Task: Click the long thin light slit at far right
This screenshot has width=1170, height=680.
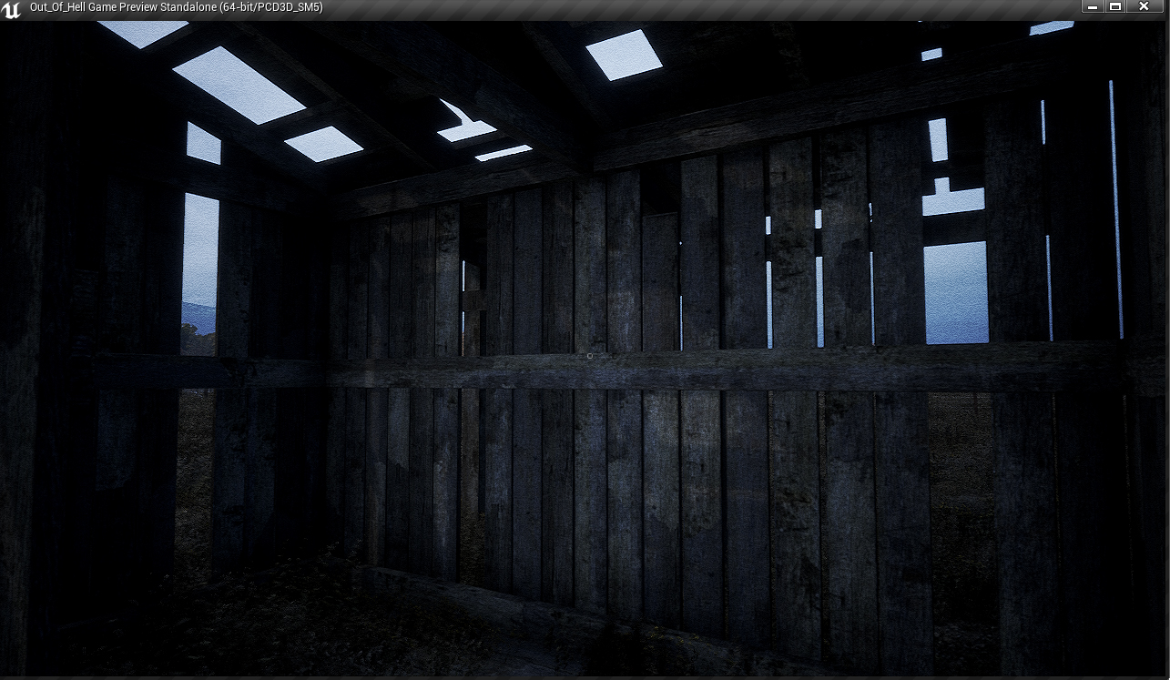Action: click(1115, 209)
